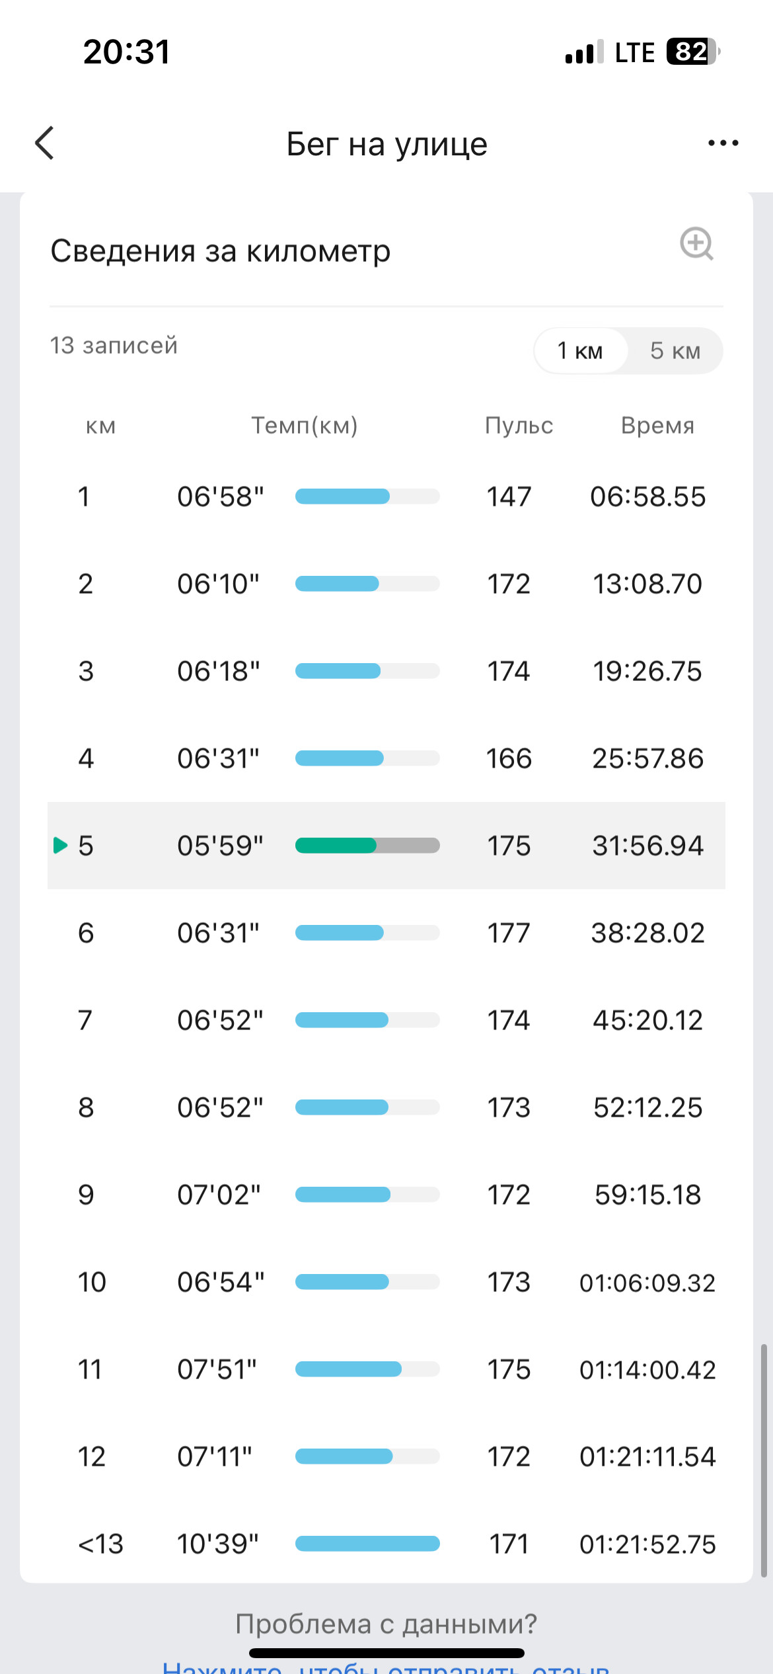
Task: Tap the green play marker at kilometer 5
Action: pyautogui.click(x=60, y=845)
